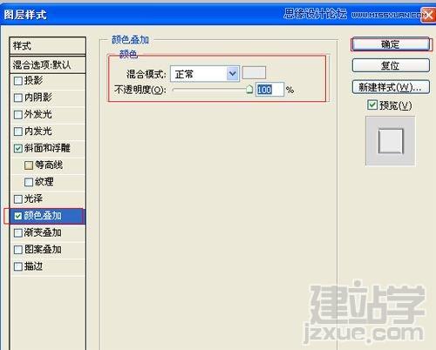The image size is (436, 350).
Task: Toggle the 预览 preview checkbox
Action: tap(372, 104)
